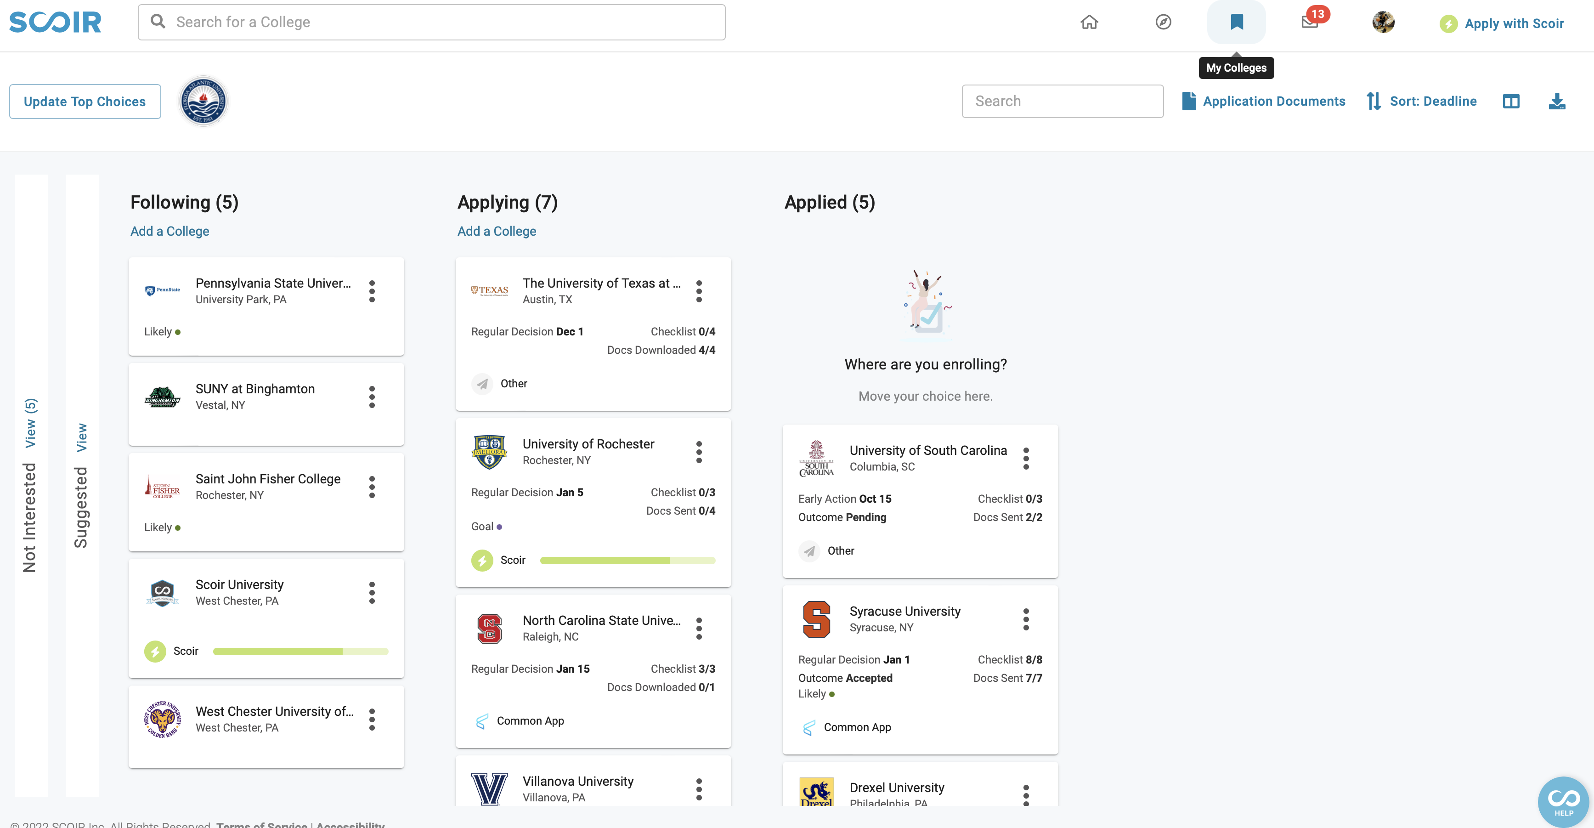
Task: Focus the My Colleges Search box
Action: pyautogui.click(x=1063, y=101)
